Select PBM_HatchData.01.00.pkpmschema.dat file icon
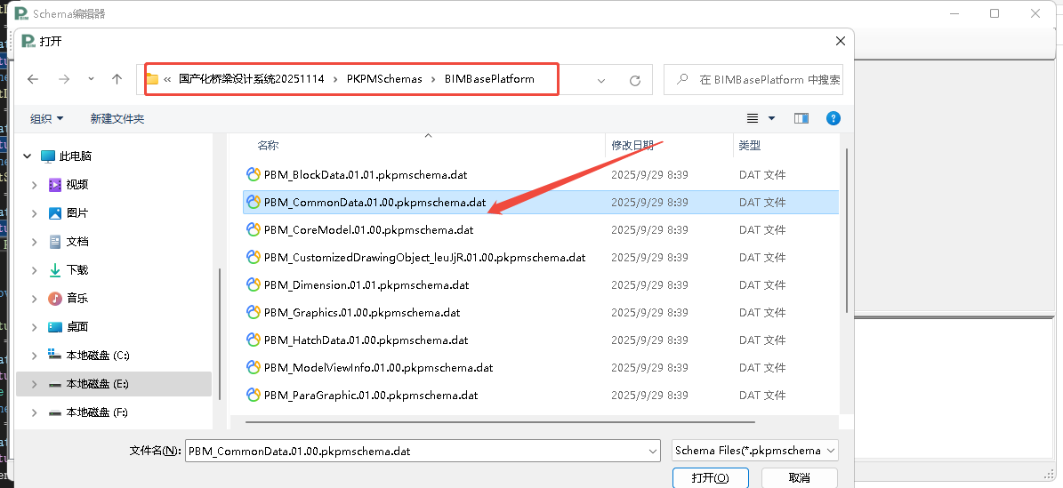 (x=254, y=340)
